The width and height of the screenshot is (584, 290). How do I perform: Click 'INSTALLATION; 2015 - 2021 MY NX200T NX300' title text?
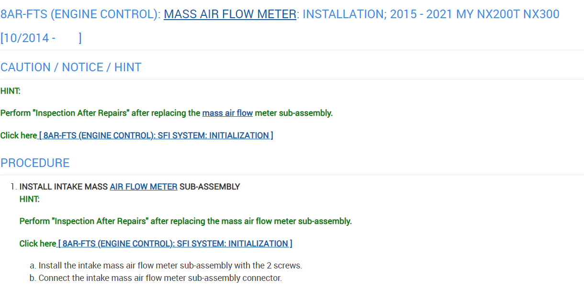click(x=431, y=14)
